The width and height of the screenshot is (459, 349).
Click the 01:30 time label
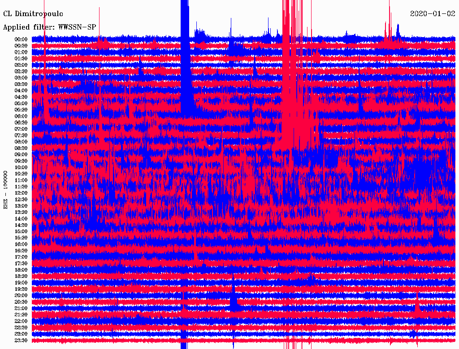pos(21,59)
